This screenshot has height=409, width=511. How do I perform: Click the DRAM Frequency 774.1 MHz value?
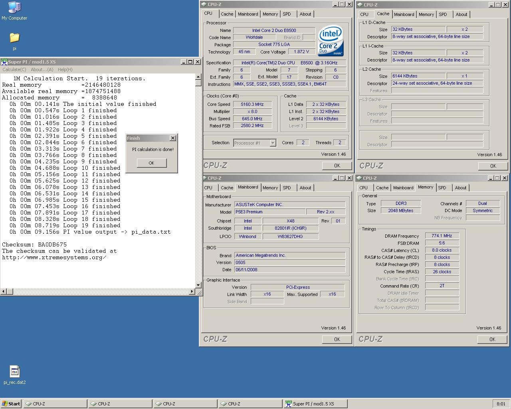click(442, 236)
